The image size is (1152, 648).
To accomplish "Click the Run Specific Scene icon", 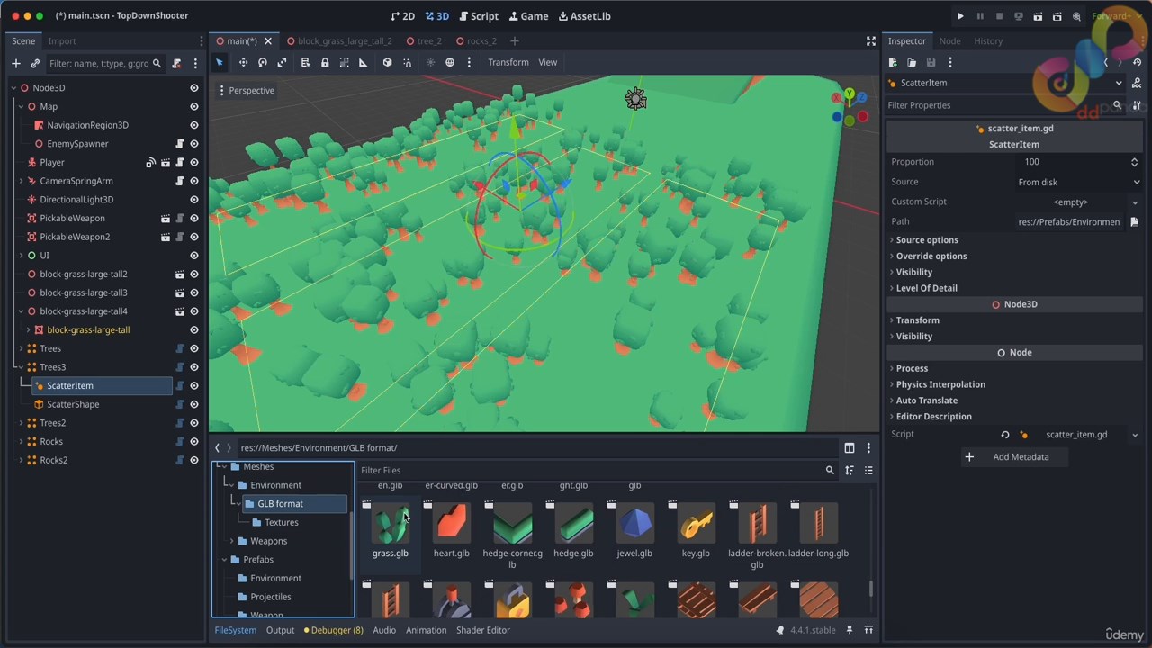I will pos(1057,16).
